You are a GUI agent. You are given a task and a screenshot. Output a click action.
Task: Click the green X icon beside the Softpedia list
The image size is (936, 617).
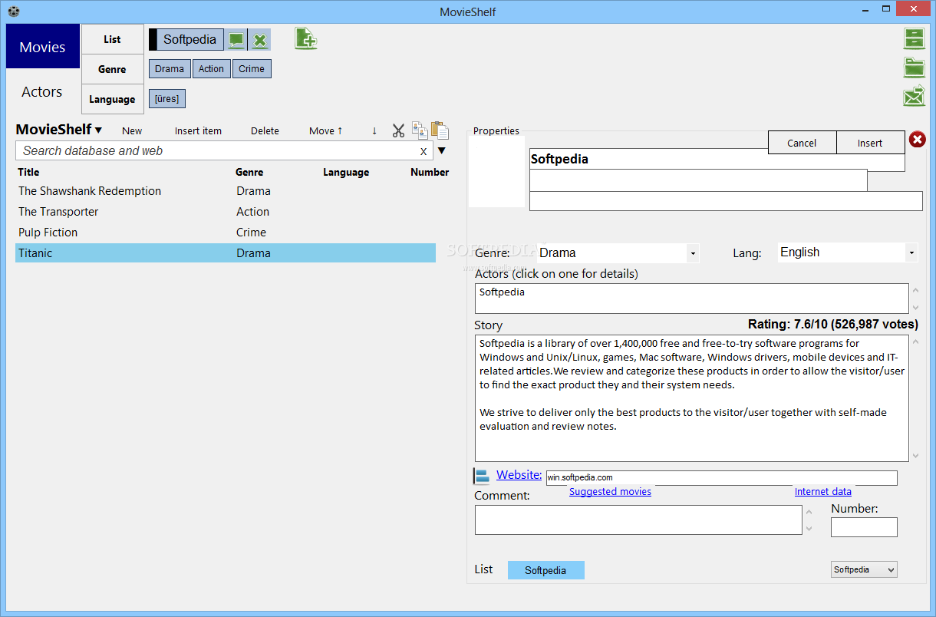point(260,40)
